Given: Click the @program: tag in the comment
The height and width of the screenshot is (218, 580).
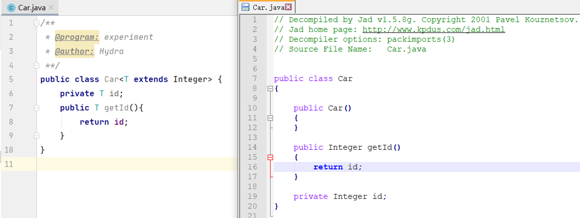Looking at the screenshot, I should click(x=77, y=37).
